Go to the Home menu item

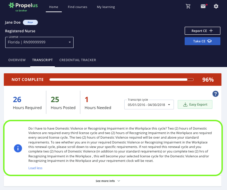pos(53,7)
